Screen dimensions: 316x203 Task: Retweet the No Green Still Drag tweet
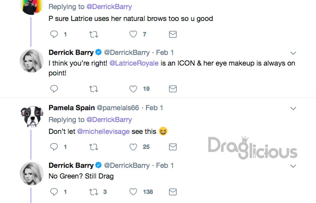tap(94, 192)
